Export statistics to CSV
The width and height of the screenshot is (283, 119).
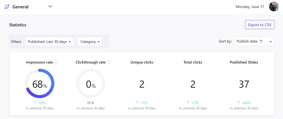(260, 25)
